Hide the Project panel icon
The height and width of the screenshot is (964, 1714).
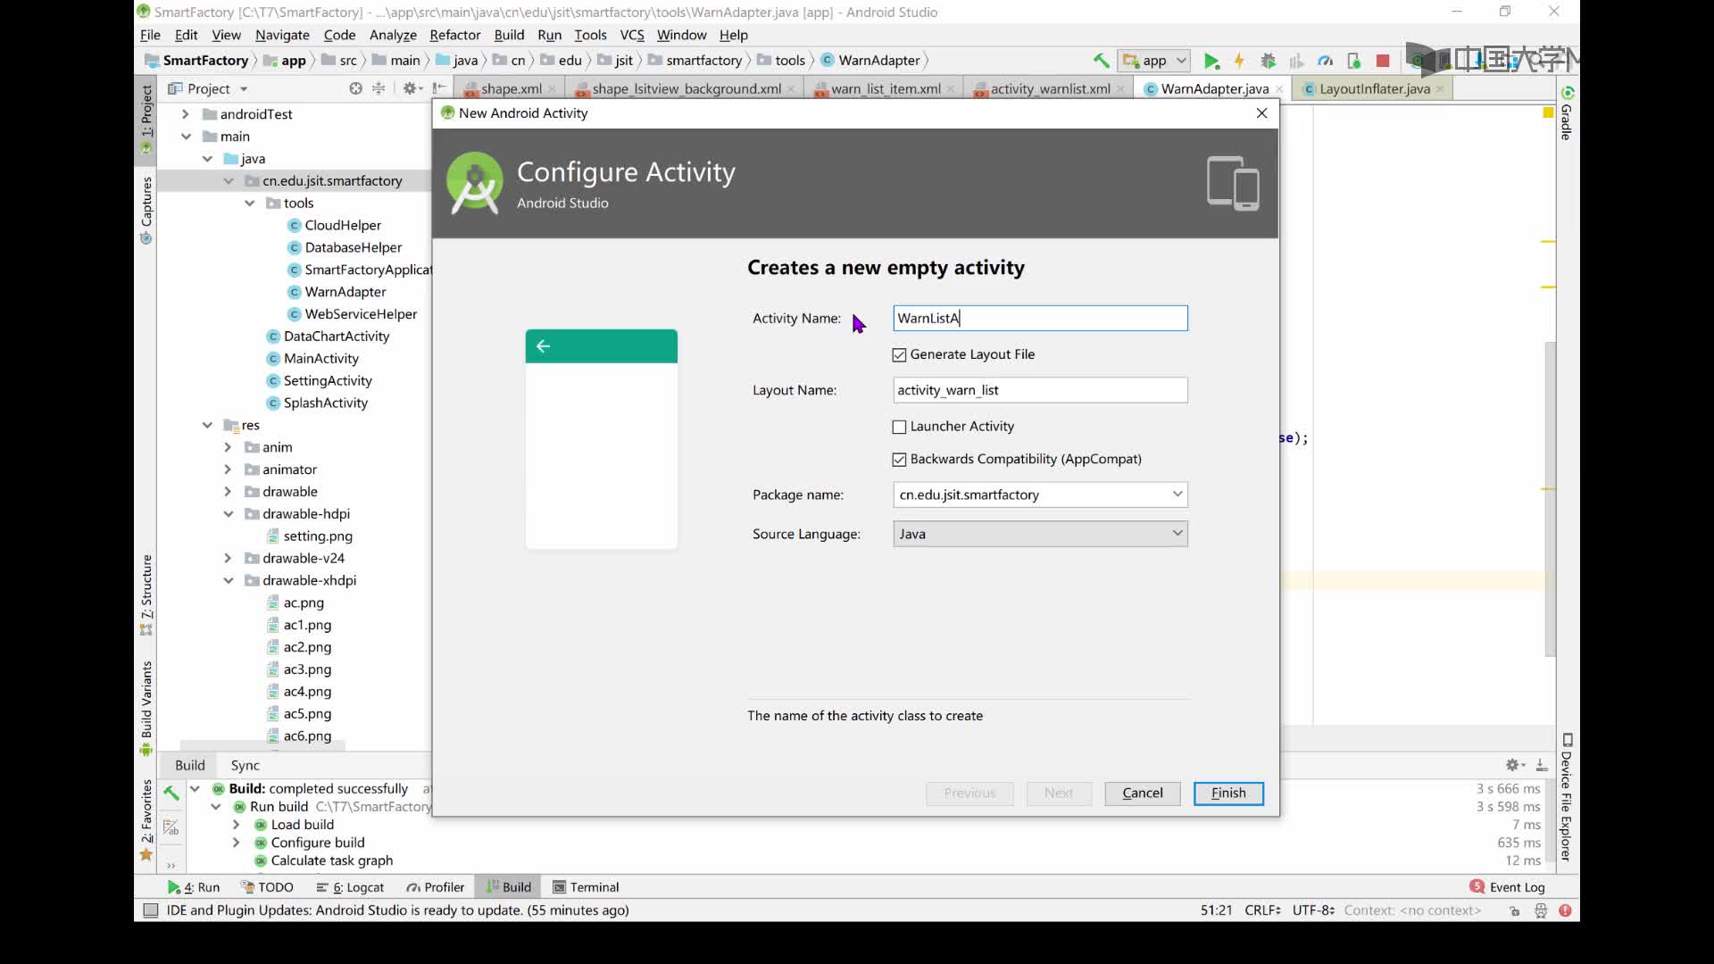pyautogui.click(x=438, y=88)
